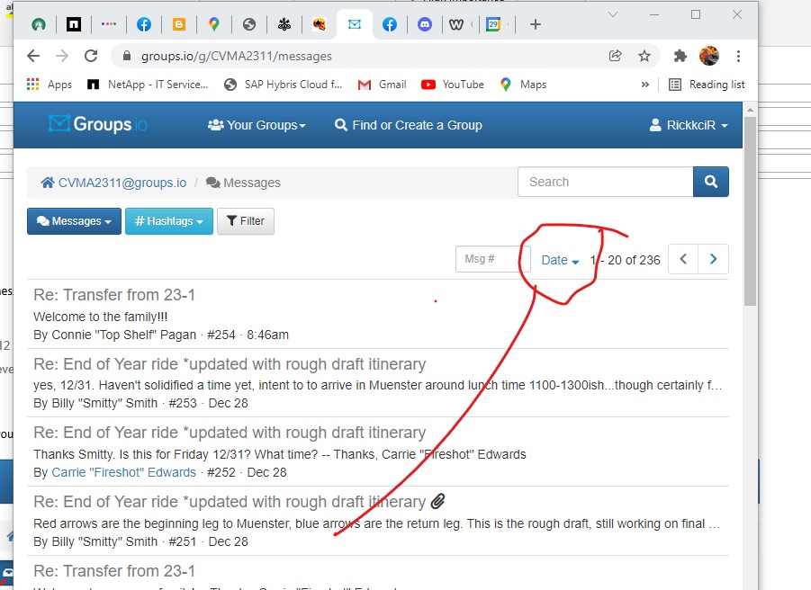Switch to the Discord tab
Viewport: 811px width, 590px height.
pos(425,24)
